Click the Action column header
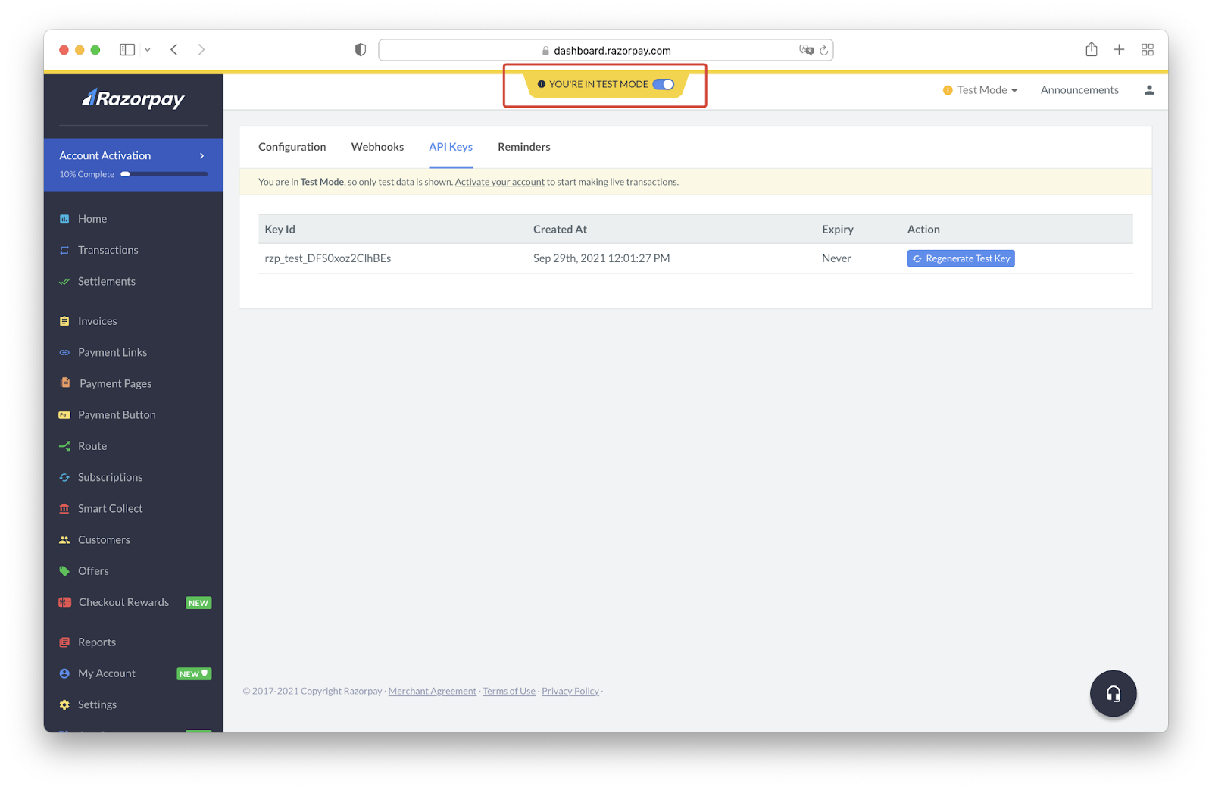 [923, 230]
